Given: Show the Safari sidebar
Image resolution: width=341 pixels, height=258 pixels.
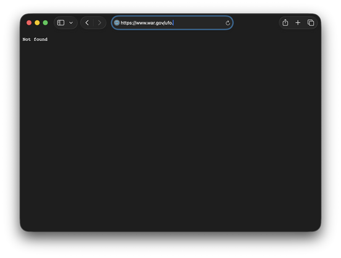Looking at the screenshot, I should (61, 23).
